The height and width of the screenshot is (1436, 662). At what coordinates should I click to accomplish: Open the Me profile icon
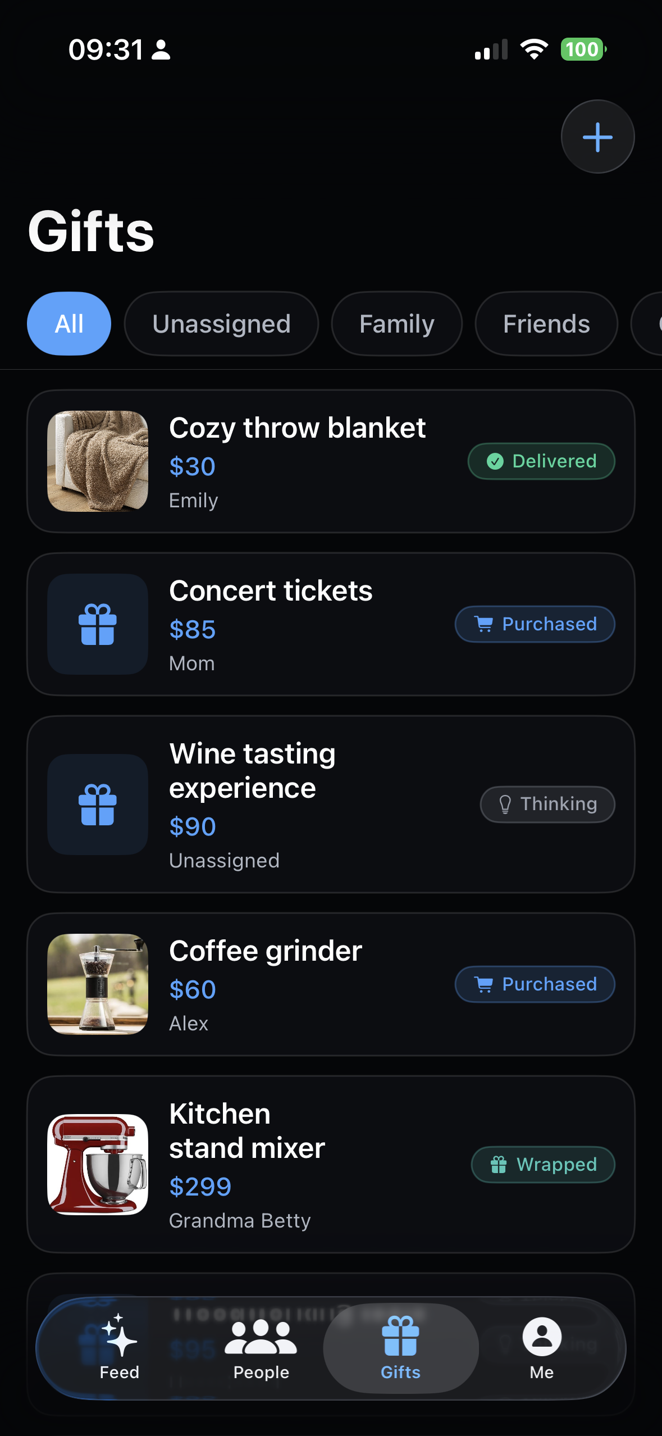541,1337
